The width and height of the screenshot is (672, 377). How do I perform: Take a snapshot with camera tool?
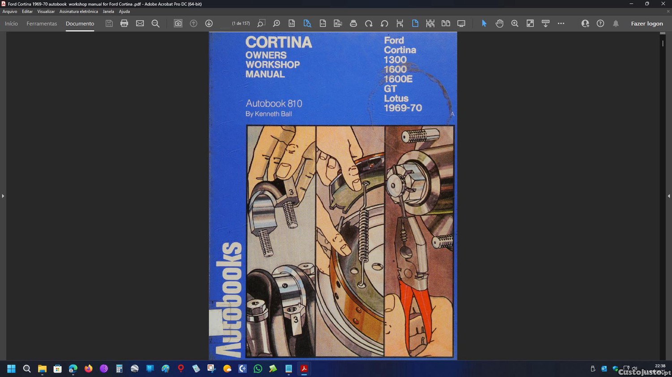tap(178, 23)
